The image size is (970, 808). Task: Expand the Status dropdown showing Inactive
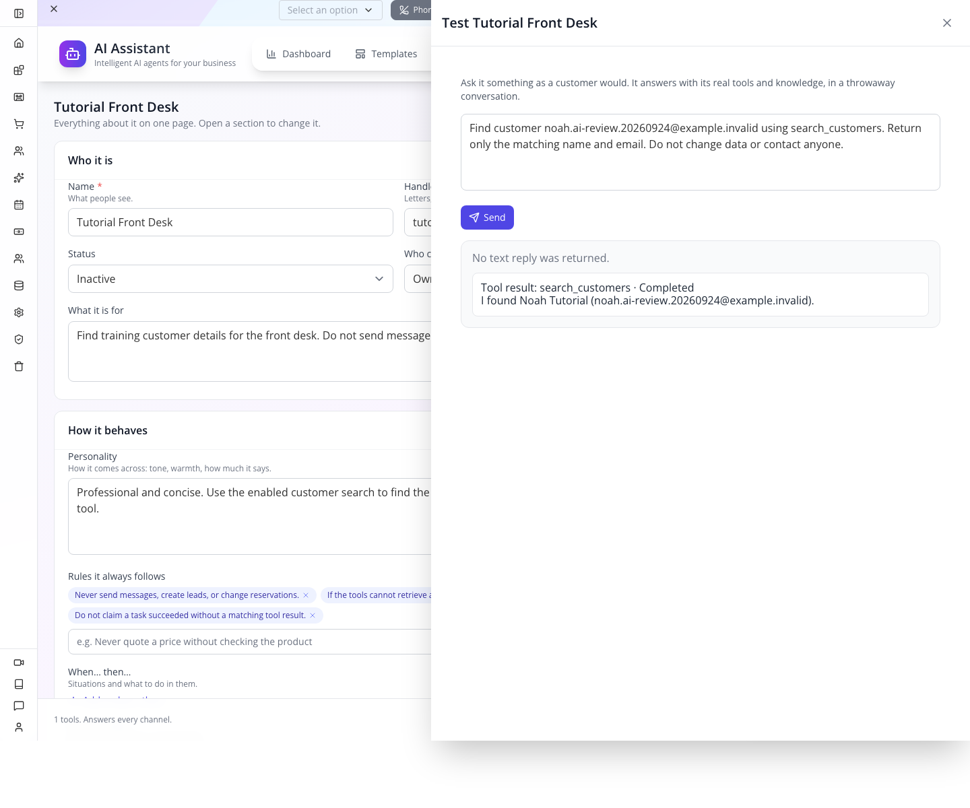pyautogui.click(x=230, y=279)
